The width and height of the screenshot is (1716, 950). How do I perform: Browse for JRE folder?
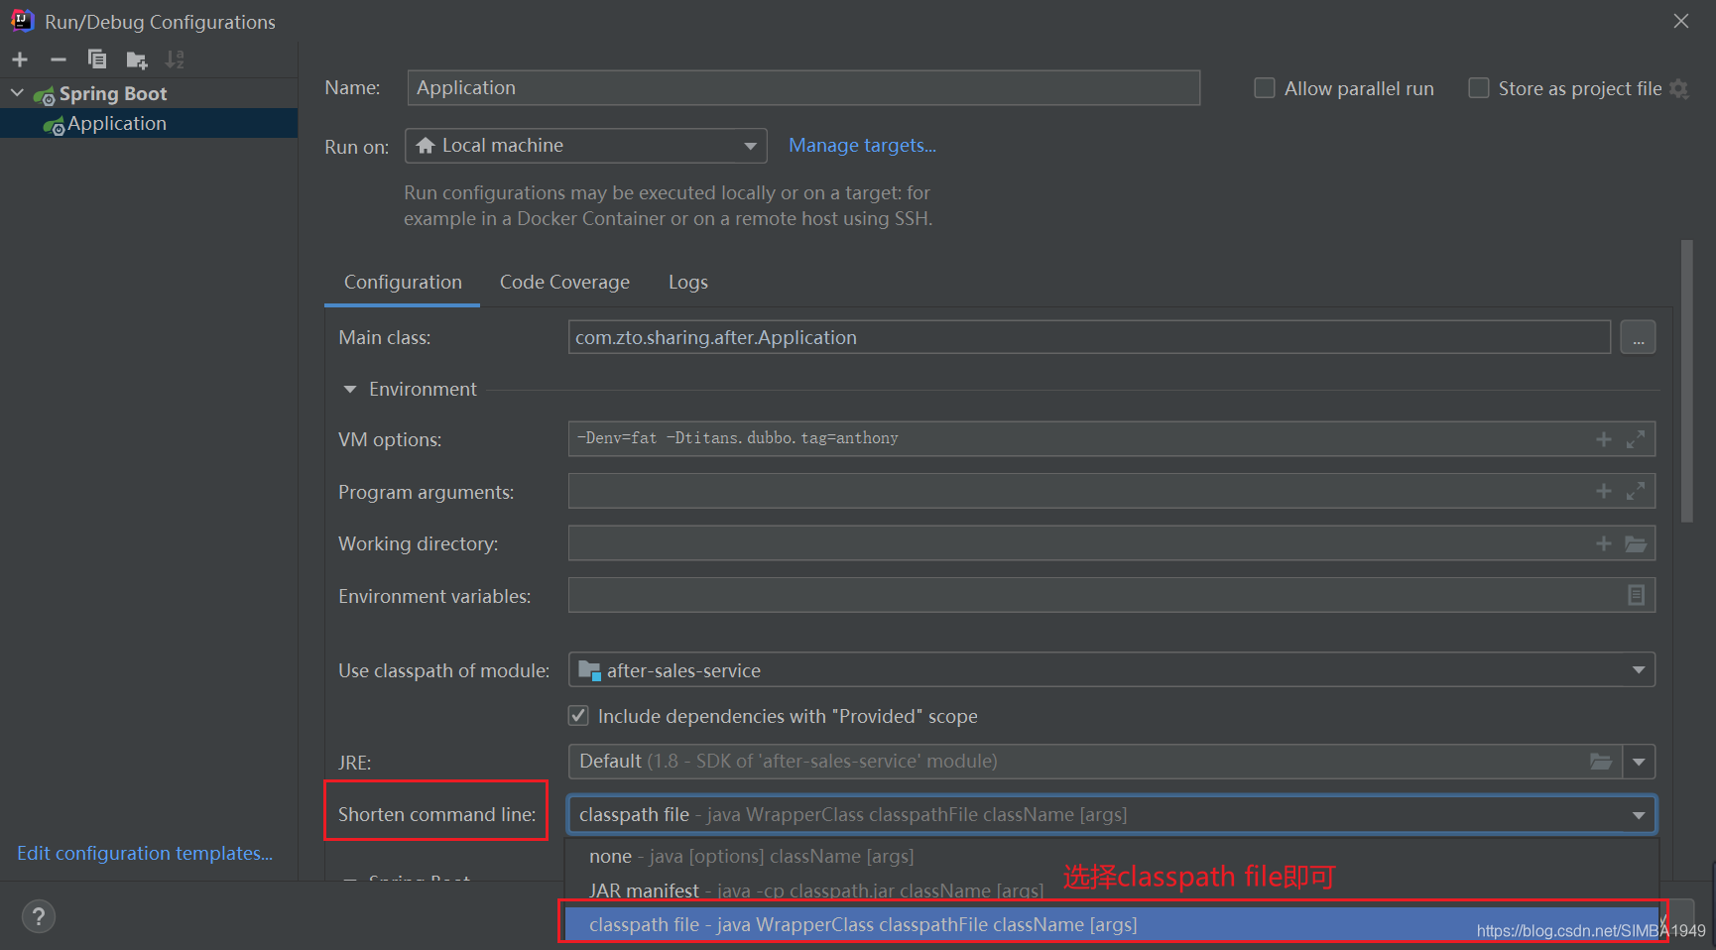[x=1601, y=762]
